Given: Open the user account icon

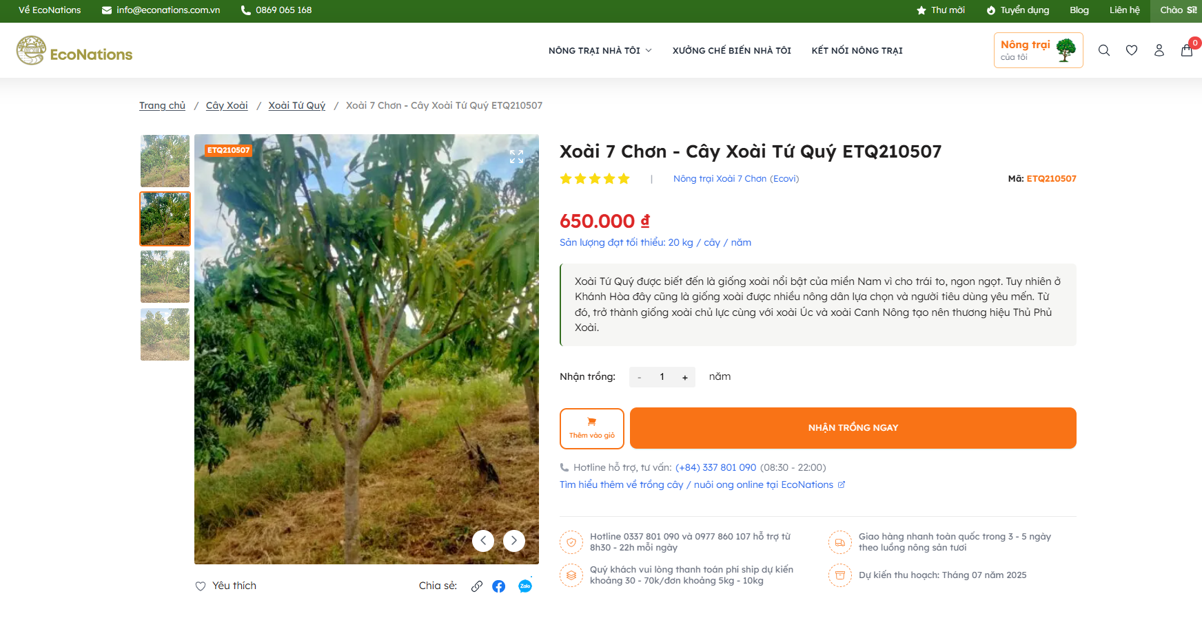Looking at the screenshot, I should (1159, 50).
